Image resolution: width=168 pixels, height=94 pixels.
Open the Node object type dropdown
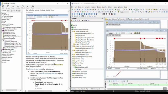point(130,12)
